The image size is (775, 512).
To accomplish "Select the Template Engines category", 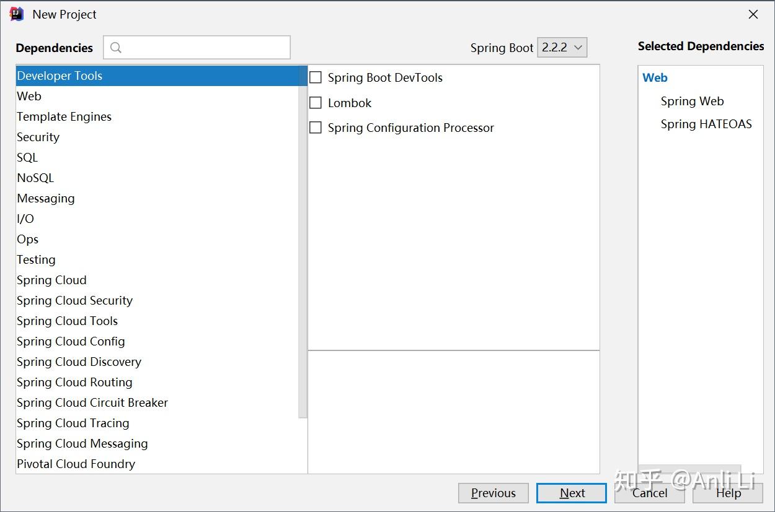I will 64,116.
